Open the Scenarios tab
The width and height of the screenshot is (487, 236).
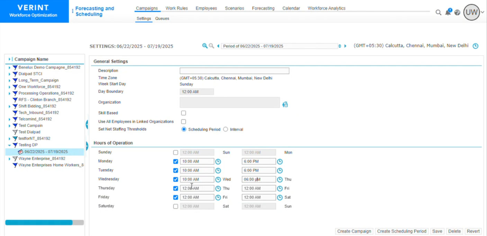coord(234,8)
